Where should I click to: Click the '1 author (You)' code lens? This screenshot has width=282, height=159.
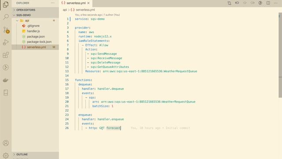point(112,15)
